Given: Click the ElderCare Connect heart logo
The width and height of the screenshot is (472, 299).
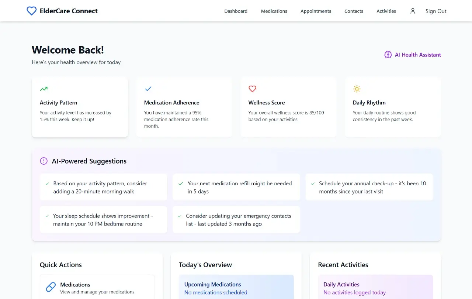Looking at the screenshot, I should [x=32, y=11].
